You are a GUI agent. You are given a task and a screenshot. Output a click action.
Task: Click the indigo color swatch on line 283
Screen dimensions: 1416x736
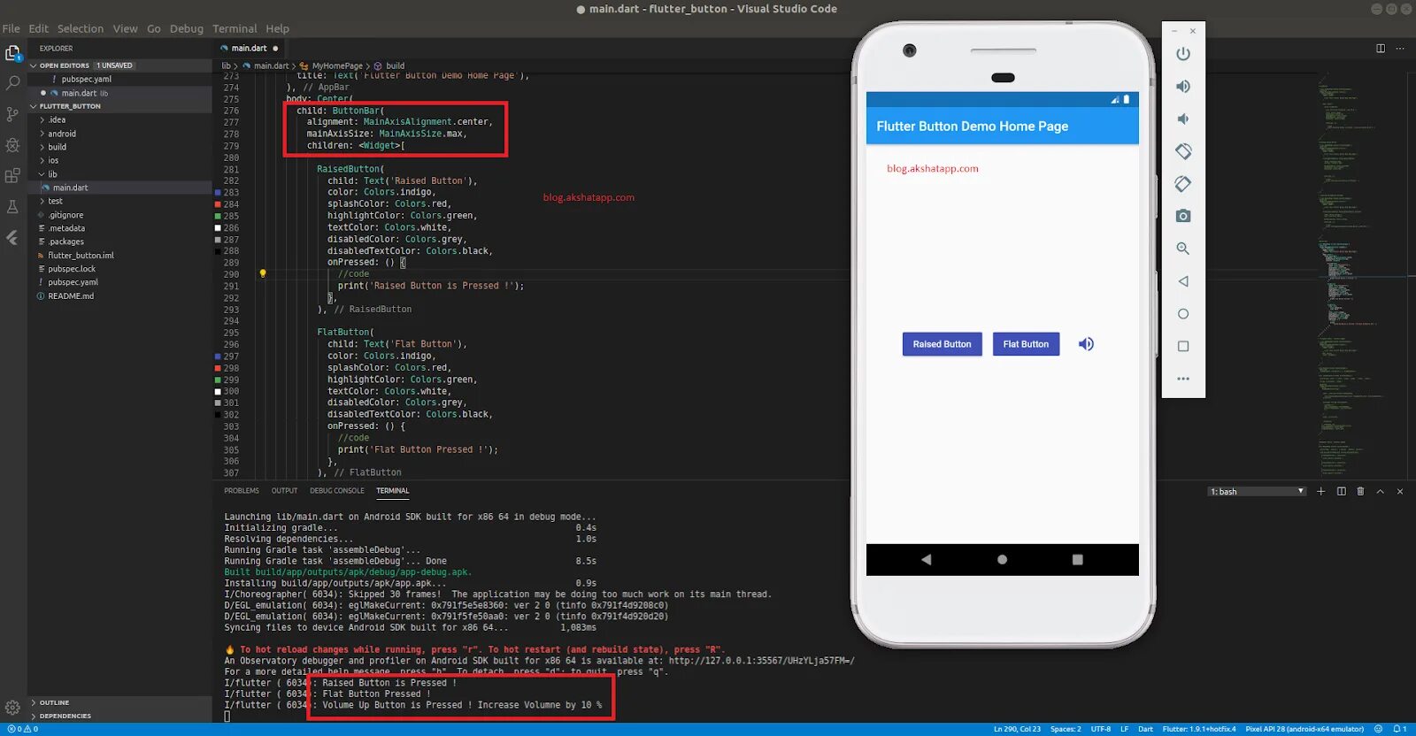pos(218,192)
